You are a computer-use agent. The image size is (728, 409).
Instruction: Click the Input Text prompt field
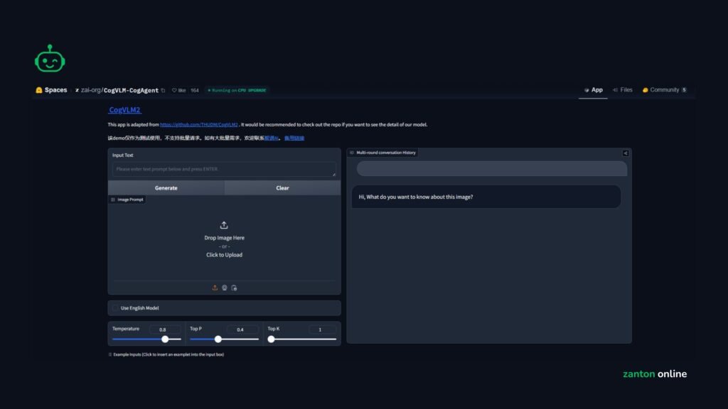tap(224, 169)
